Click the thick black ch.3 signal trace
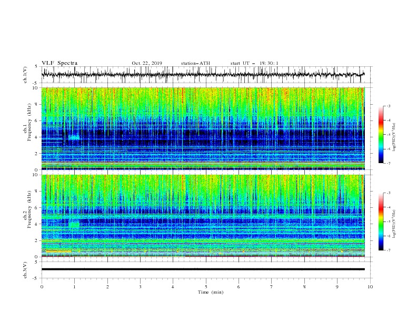 coord(203,269)
